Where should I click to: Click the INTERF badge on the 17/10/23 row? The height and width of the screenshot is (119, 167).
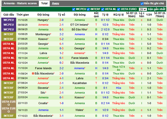click(9, 116)
